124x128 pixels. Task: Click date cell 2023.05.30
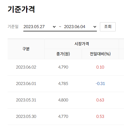click(26, 117)
